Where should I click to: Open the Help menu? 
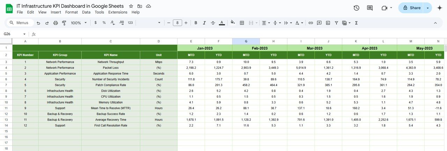pos(135,12)
